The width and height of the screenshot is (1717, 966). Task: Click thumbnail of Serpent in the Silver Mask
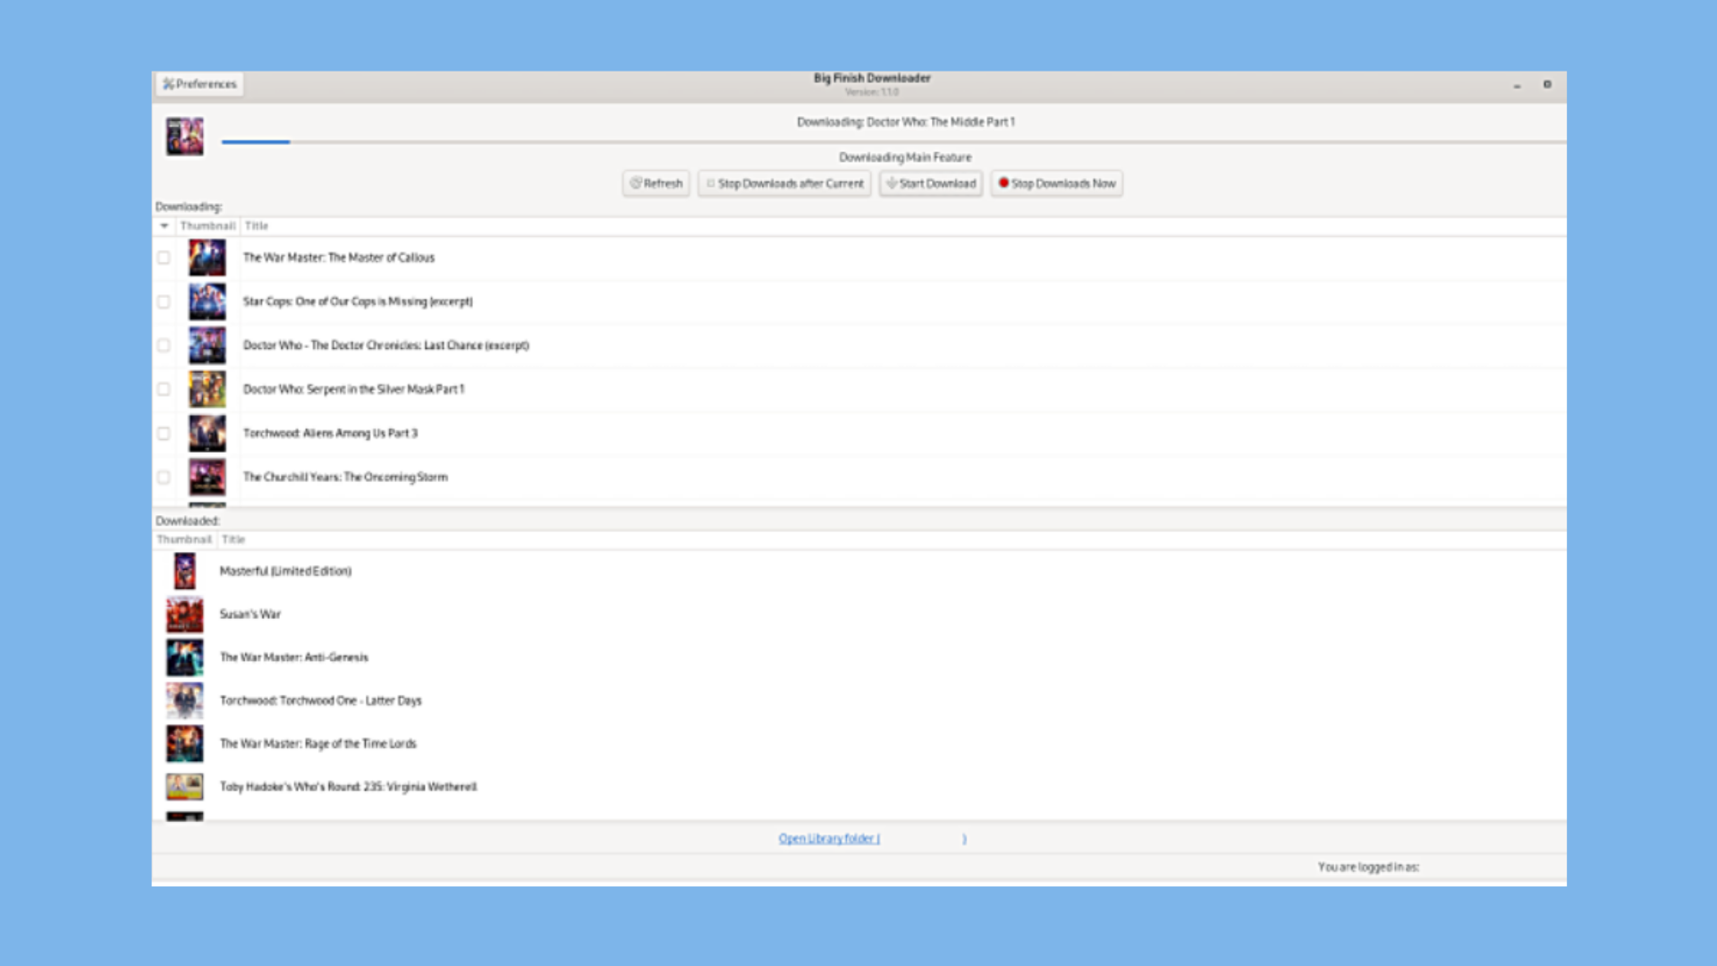coord(207,389)
